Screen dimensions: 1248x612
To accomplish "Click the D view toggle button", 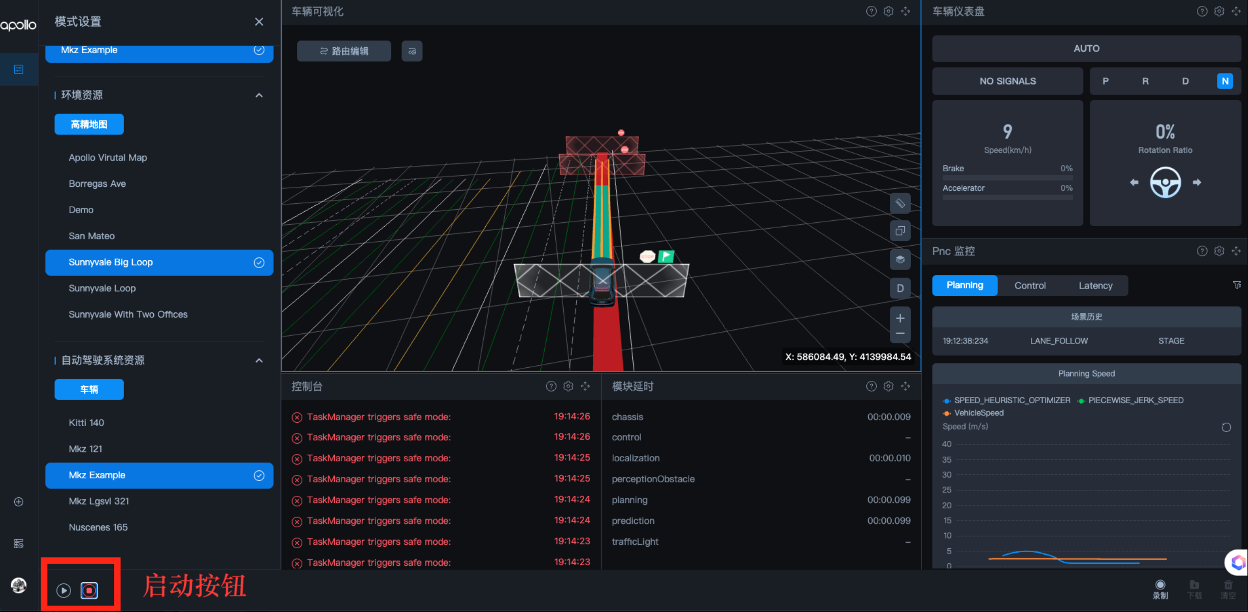I will click(900, 288).
